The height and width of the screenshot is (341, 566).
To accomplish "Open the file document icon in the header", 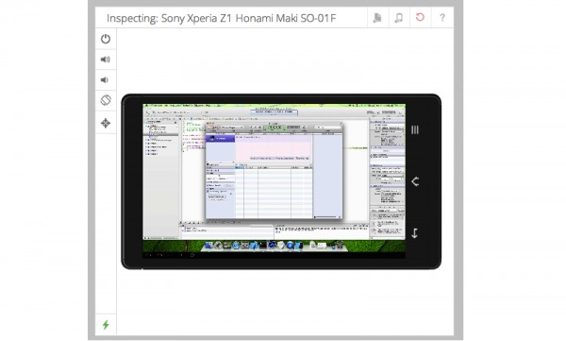I will coord(377,17).
